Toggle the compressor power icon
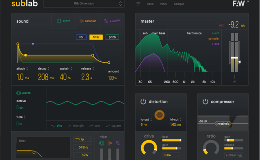The width and height of the screenshot is (260, 160). [205, 101]
